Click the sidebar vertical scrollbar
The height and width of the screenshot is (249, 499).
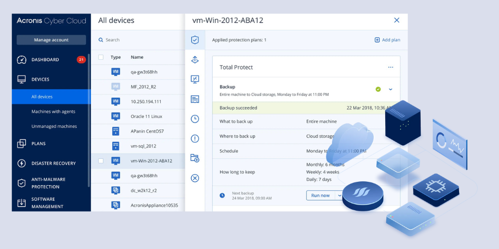click(x=89, y=121)
